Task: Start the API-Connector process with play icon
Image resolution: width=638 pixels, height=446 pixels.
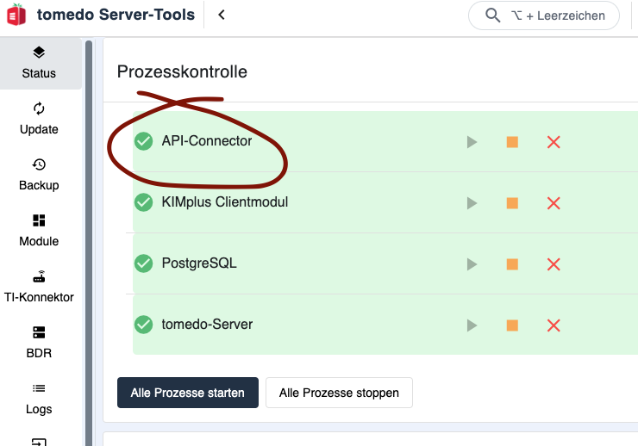Action: point(472,142)
